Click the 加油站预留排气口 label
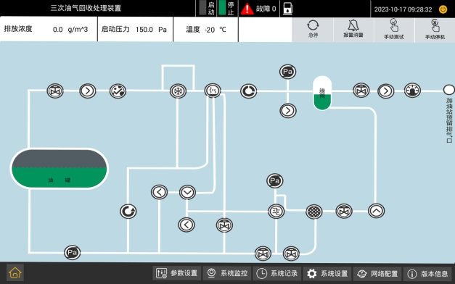The width and height of the screenshot is (455, 284). [x=449, y=120]
